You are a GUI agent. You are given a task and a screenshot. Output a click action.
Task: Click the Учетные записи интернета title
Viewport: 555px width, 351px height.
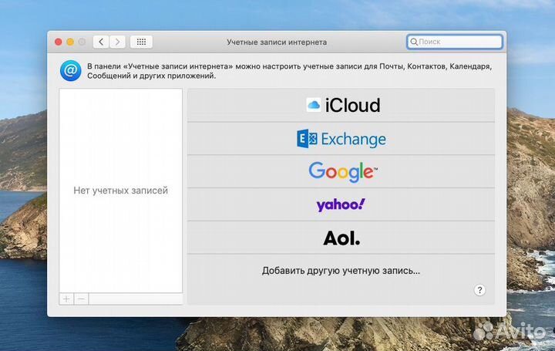[x=277, y=42]
